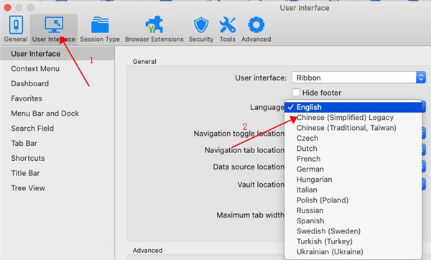The width and height of the screenshot is (431, 260).
Task: Enable the Hide footer checkbox
Action: click(296, 93)
